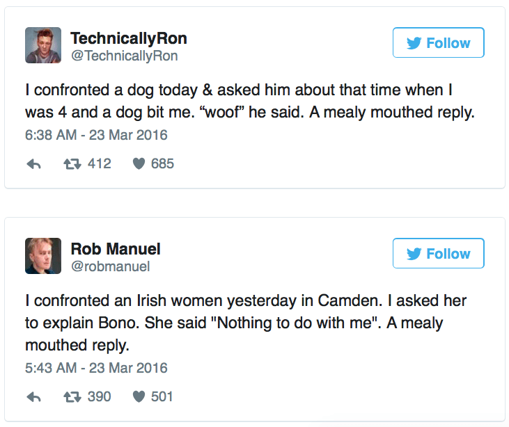Like TechnicallyRon's dog tweet with heart icon
The width and height of the screenshot is (509, 427).
click(x=140, y=164)
